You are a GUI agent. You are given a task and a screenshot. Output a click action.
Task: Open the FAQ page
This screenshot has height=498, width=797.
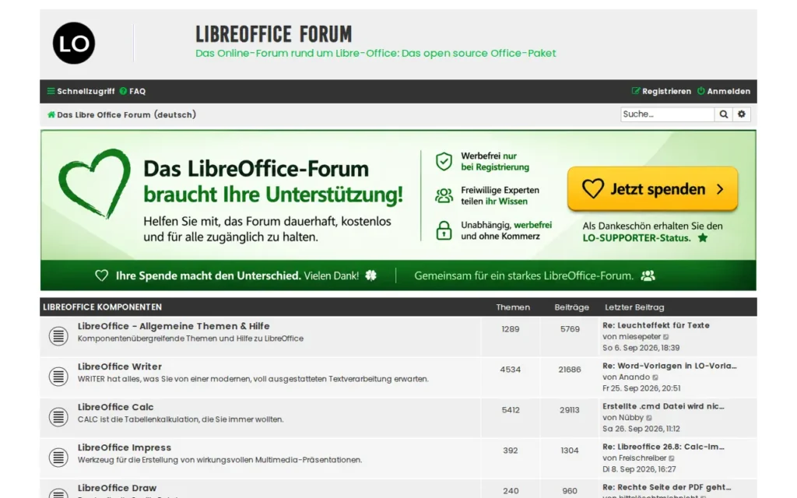(x=132, y=92)
